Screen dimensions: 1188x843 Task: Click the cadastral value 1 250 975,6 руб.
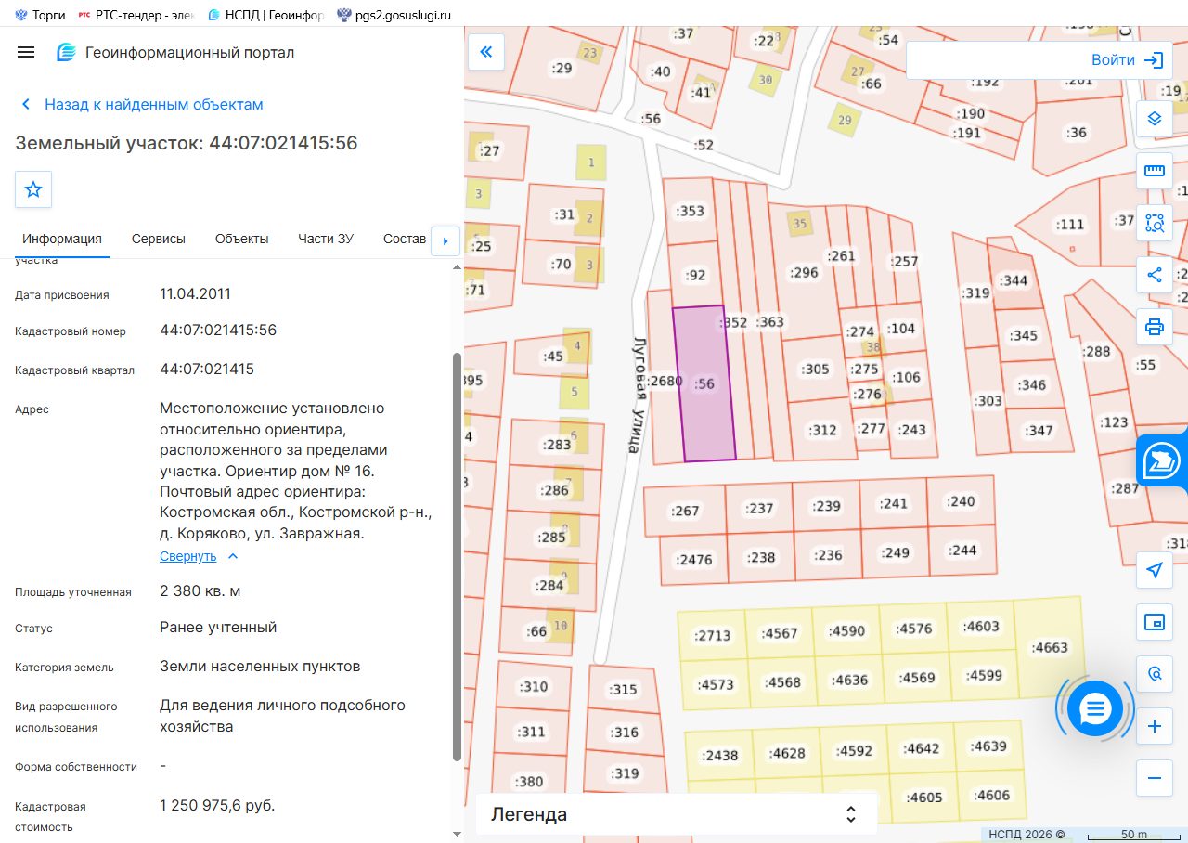[x=217, y=805]
